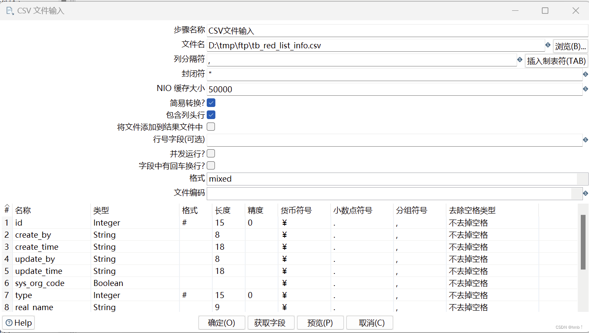This screenshot has height=333, width=589.
Task: Select the create_by field name cell
Action: click(x=51, y=235)
